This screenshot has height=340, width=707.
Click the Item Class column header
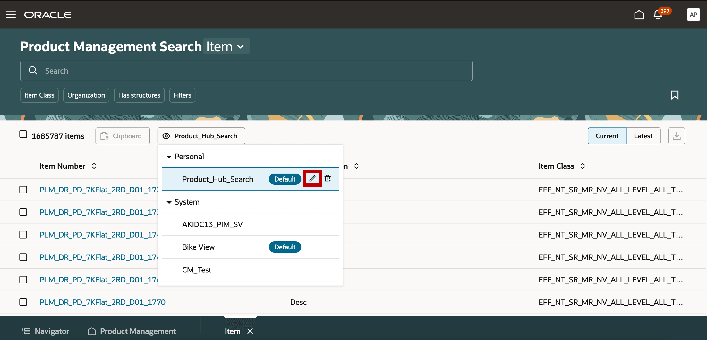(x=556, y=166)
